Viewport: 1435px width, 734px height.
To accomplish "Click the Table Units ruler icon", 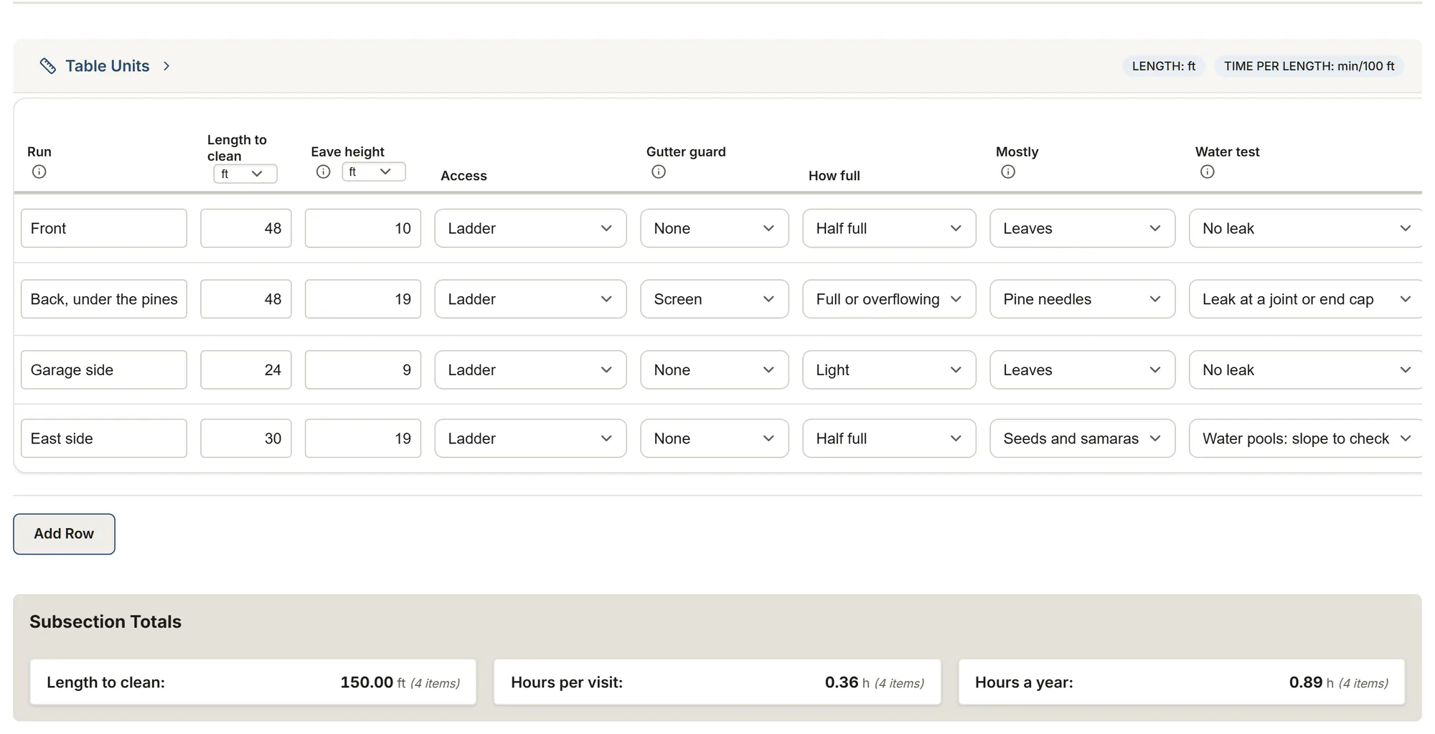I will (x=47, y=66).
